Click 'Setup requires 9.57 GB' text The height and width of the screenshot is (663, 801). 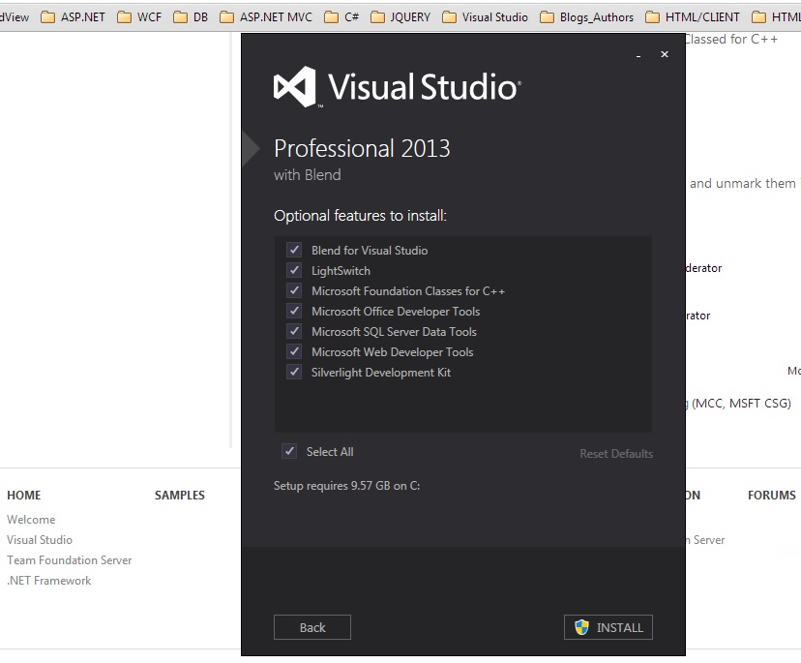pos(347,486)
